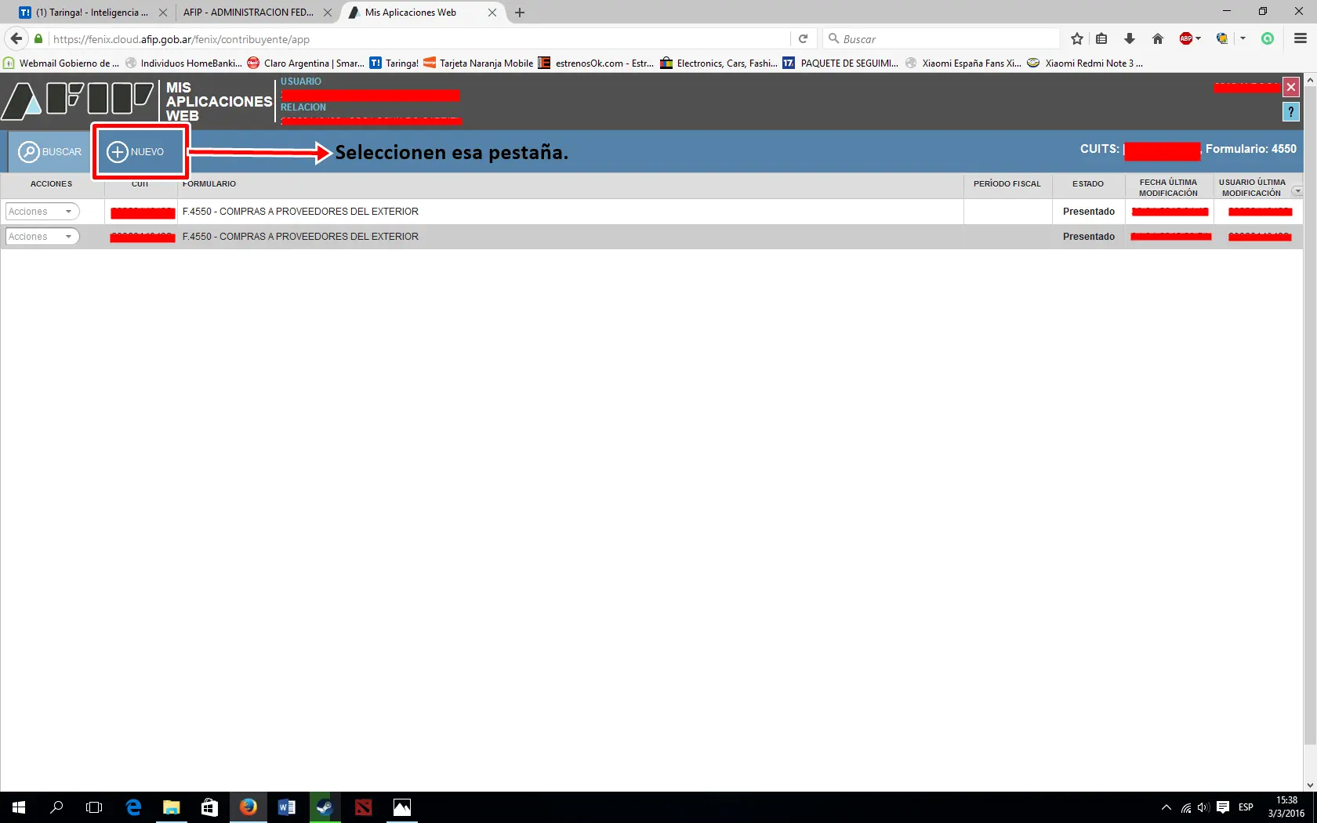Open the help question mark icon
The height and width of the screenshot is (823, 1317).
point(1290,112)
